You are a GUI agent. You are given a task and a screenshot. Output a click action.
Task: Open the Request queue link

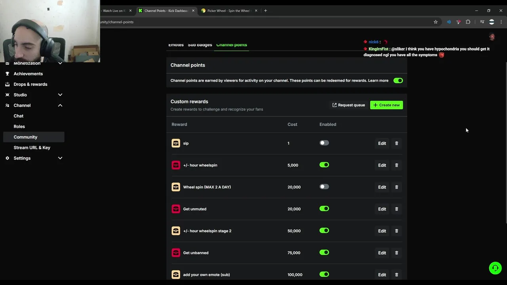tap(349, 105)
